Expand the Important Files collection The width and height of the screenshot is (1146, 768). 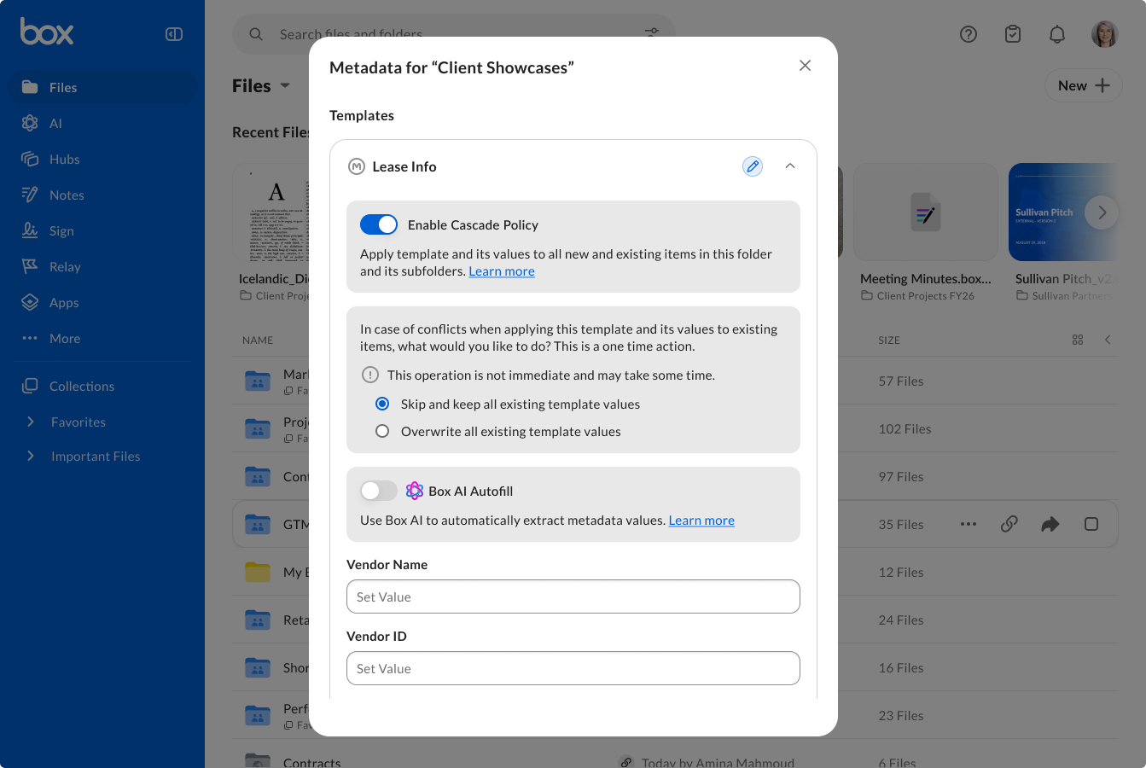(x=31, y=456)
